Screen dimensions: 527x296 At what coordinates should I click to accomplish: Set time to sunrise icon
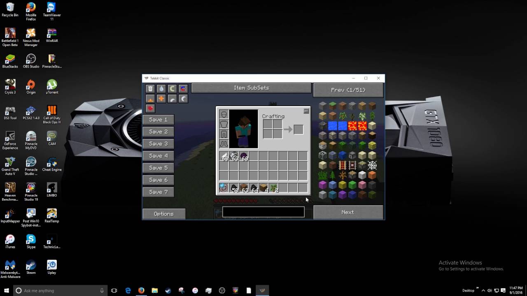pyautogui.click(x=150, y=99)
